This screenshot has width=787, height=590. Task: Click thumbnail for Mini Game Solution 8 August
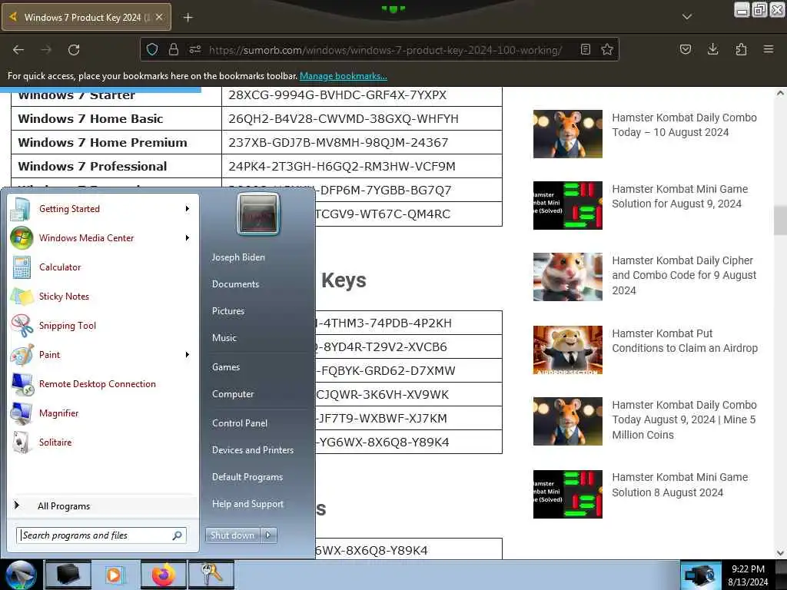(x=568, y=494)
